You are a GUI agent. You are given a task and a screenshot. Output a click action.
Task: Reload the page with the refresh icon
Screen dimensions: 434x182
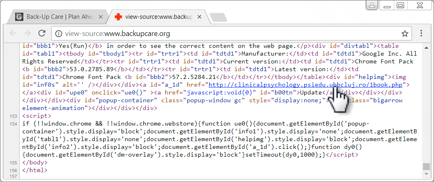point(42,34)
